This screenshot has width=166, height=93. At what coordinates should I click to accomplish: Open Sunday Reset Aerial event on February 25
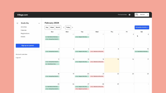tap(52, 89)
